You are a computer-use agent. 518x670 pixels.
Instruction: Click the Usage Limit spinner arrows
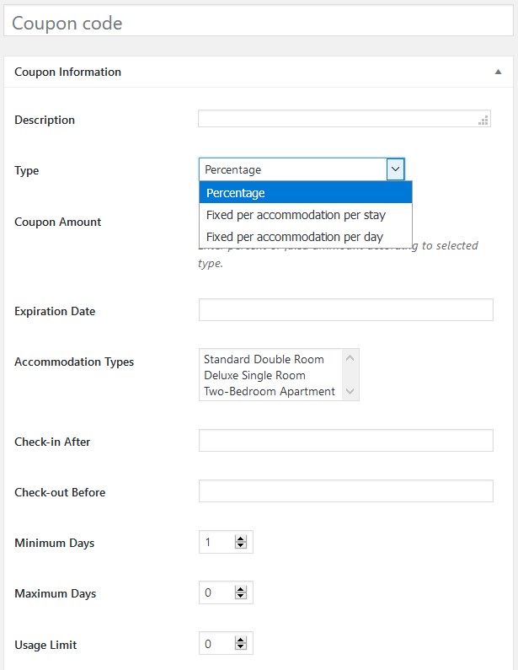point(241,645)
